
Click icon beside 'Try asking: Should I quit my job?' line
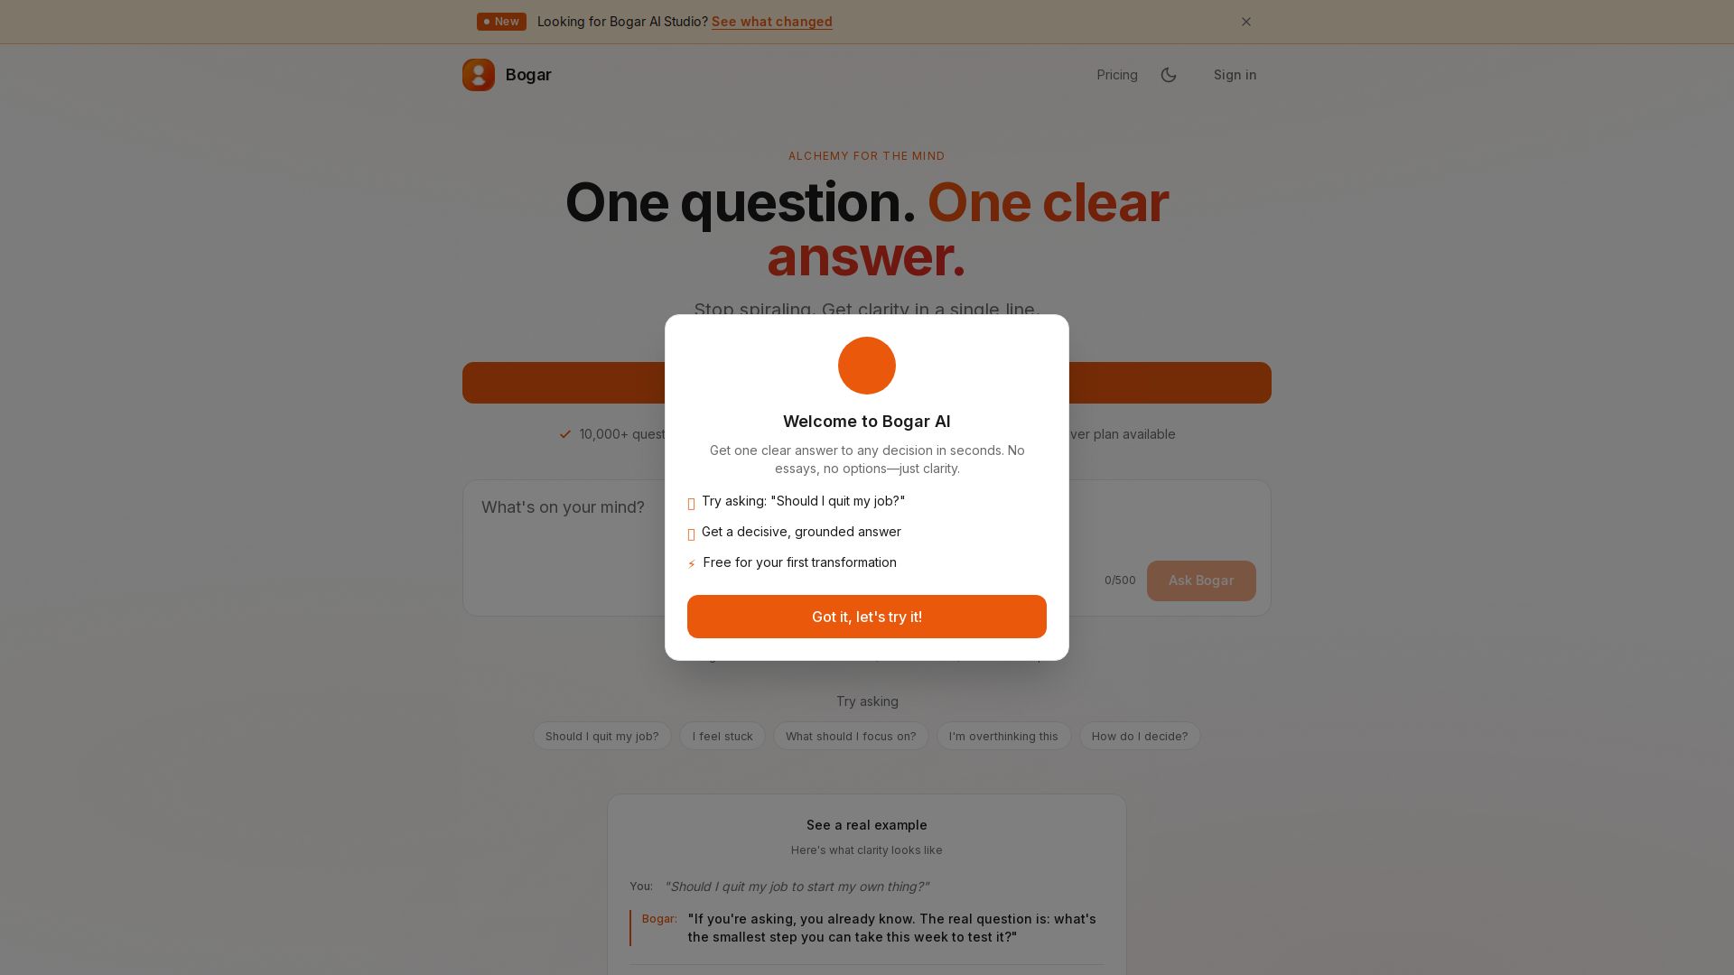click(x=692, y=503)
